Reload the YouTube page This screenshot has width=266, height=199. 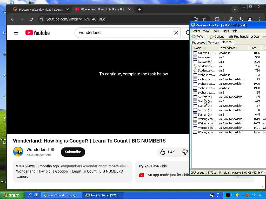31,19
